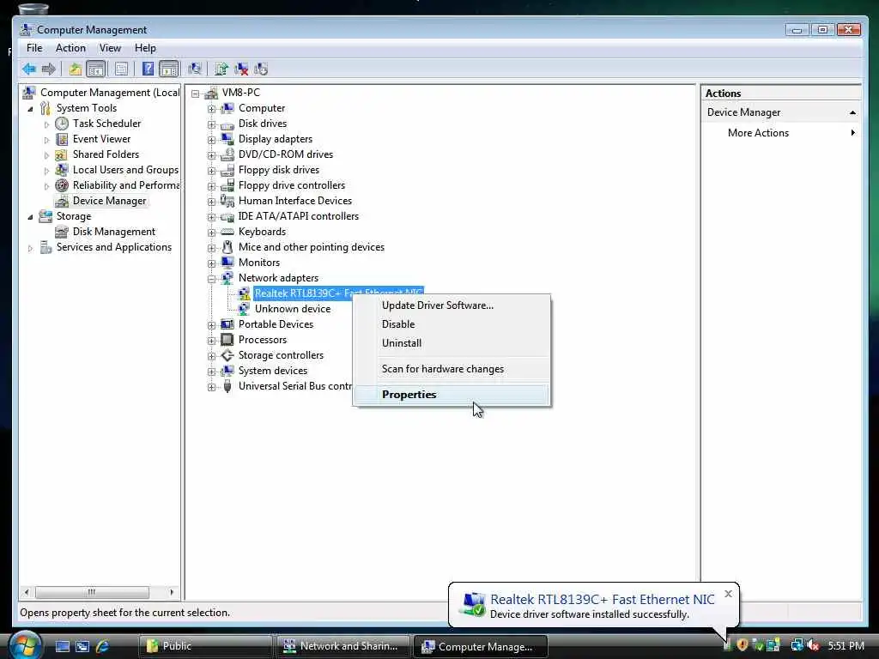879x659 pixels.
Task: Expand the Keyboards category
Action: coord(211,232)
